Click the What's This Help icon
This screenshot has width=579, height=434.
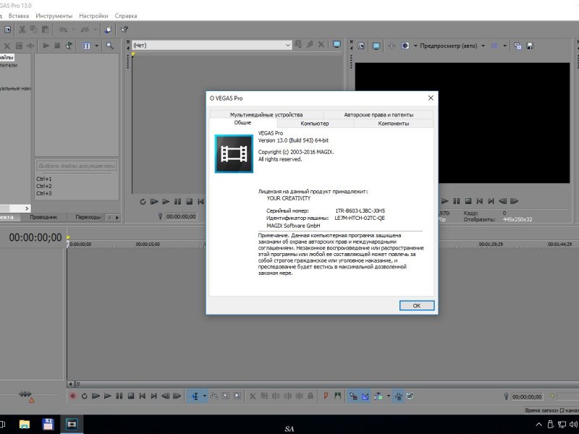click(124, 29)
